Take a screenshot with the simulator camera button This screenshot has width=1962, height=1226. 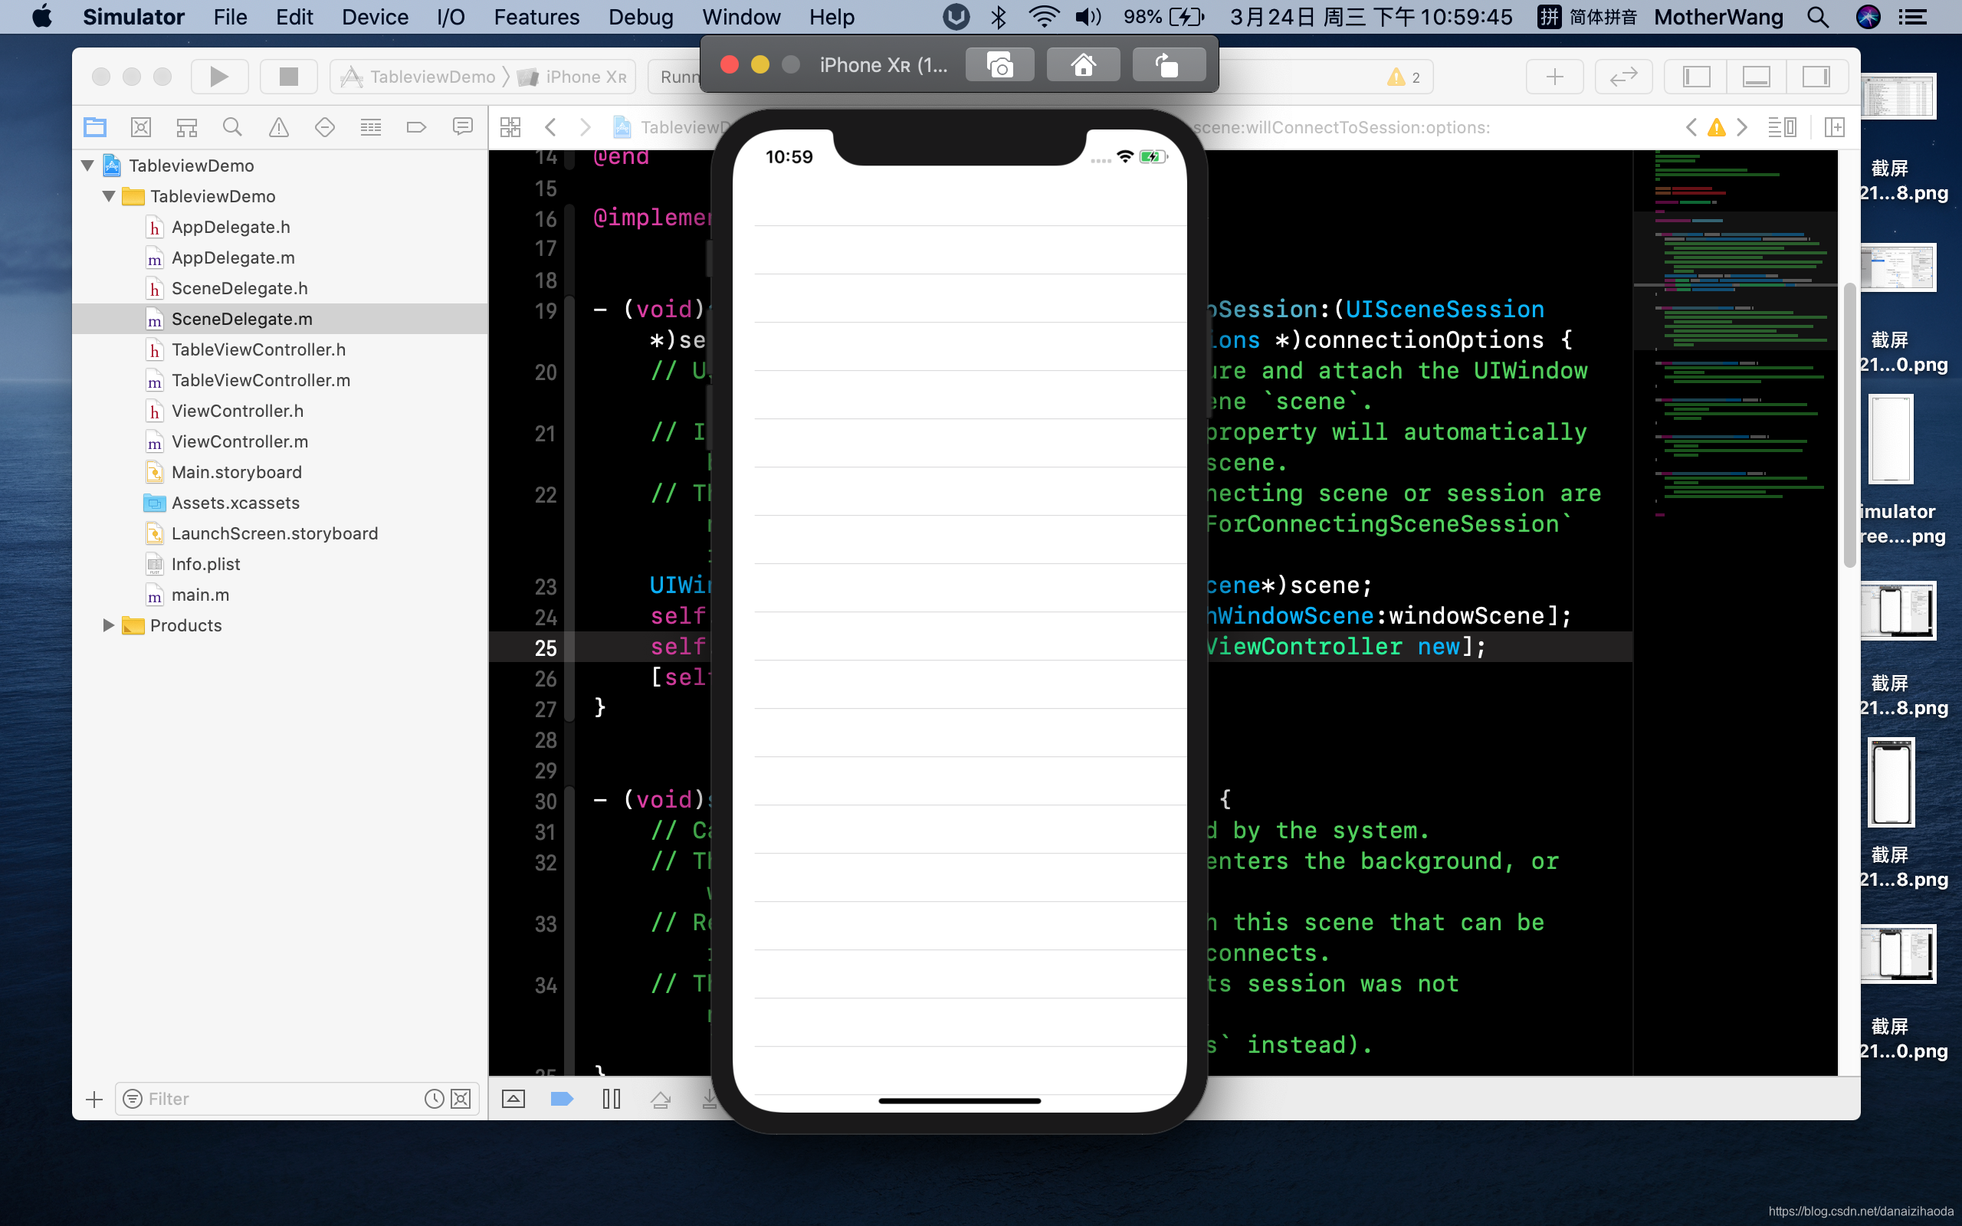click(999, 65)
